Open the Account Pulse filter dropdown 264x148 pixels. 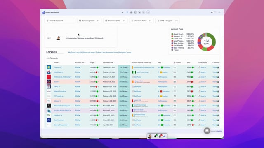pos(141,21)
